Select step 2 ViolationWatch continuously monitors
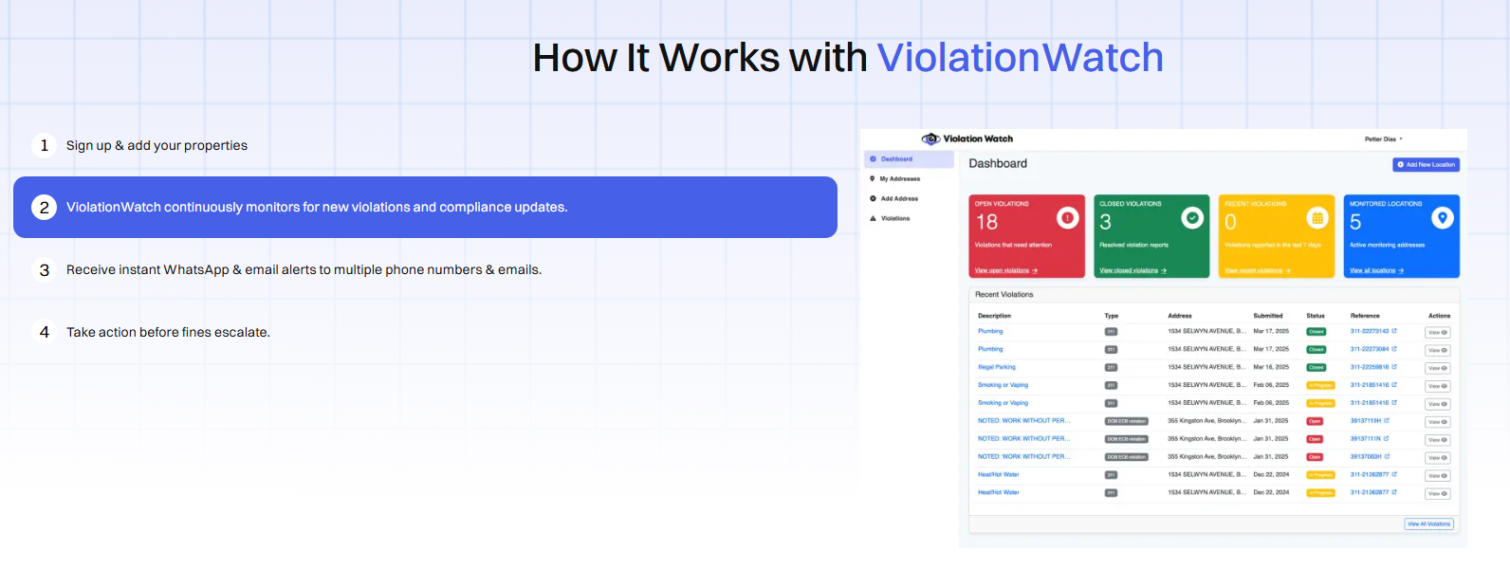The width and height of the screenshot is (1510, 569). (x=425, y=207)
